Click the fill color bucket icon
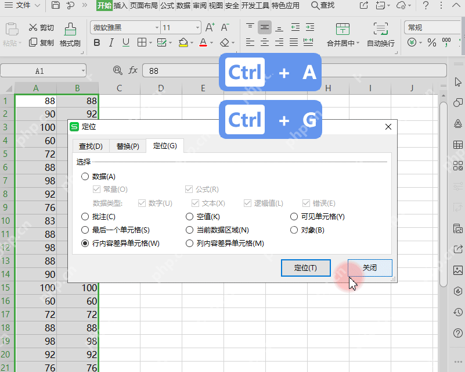Image resolution: width=465 pixels, height=372 pixels. point(183,42)
